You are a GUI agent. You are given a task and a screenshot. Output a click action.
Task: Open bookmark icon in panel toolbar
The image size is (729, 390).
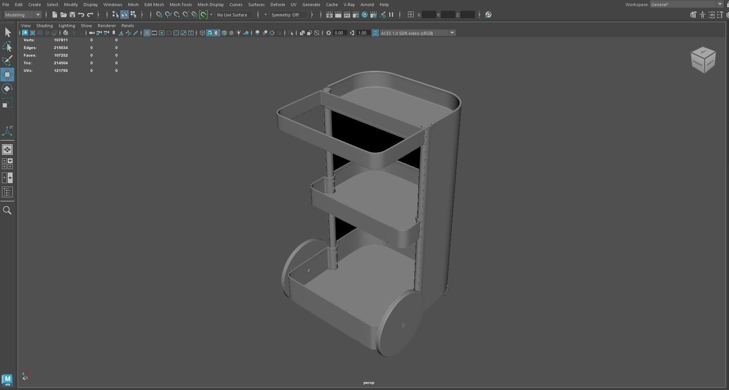pos(114,33)
